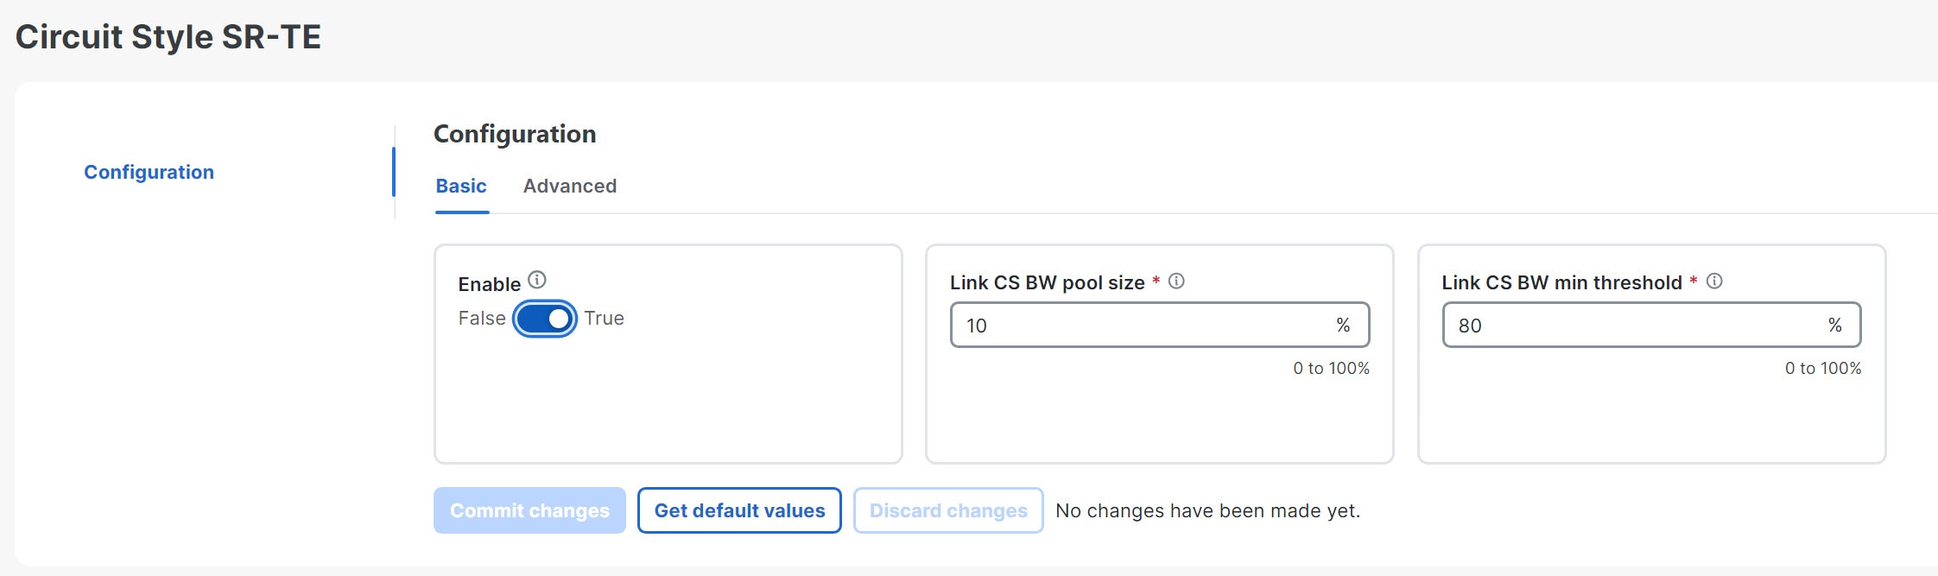Click the False label beside the Enable switch

tap(481, 319)
